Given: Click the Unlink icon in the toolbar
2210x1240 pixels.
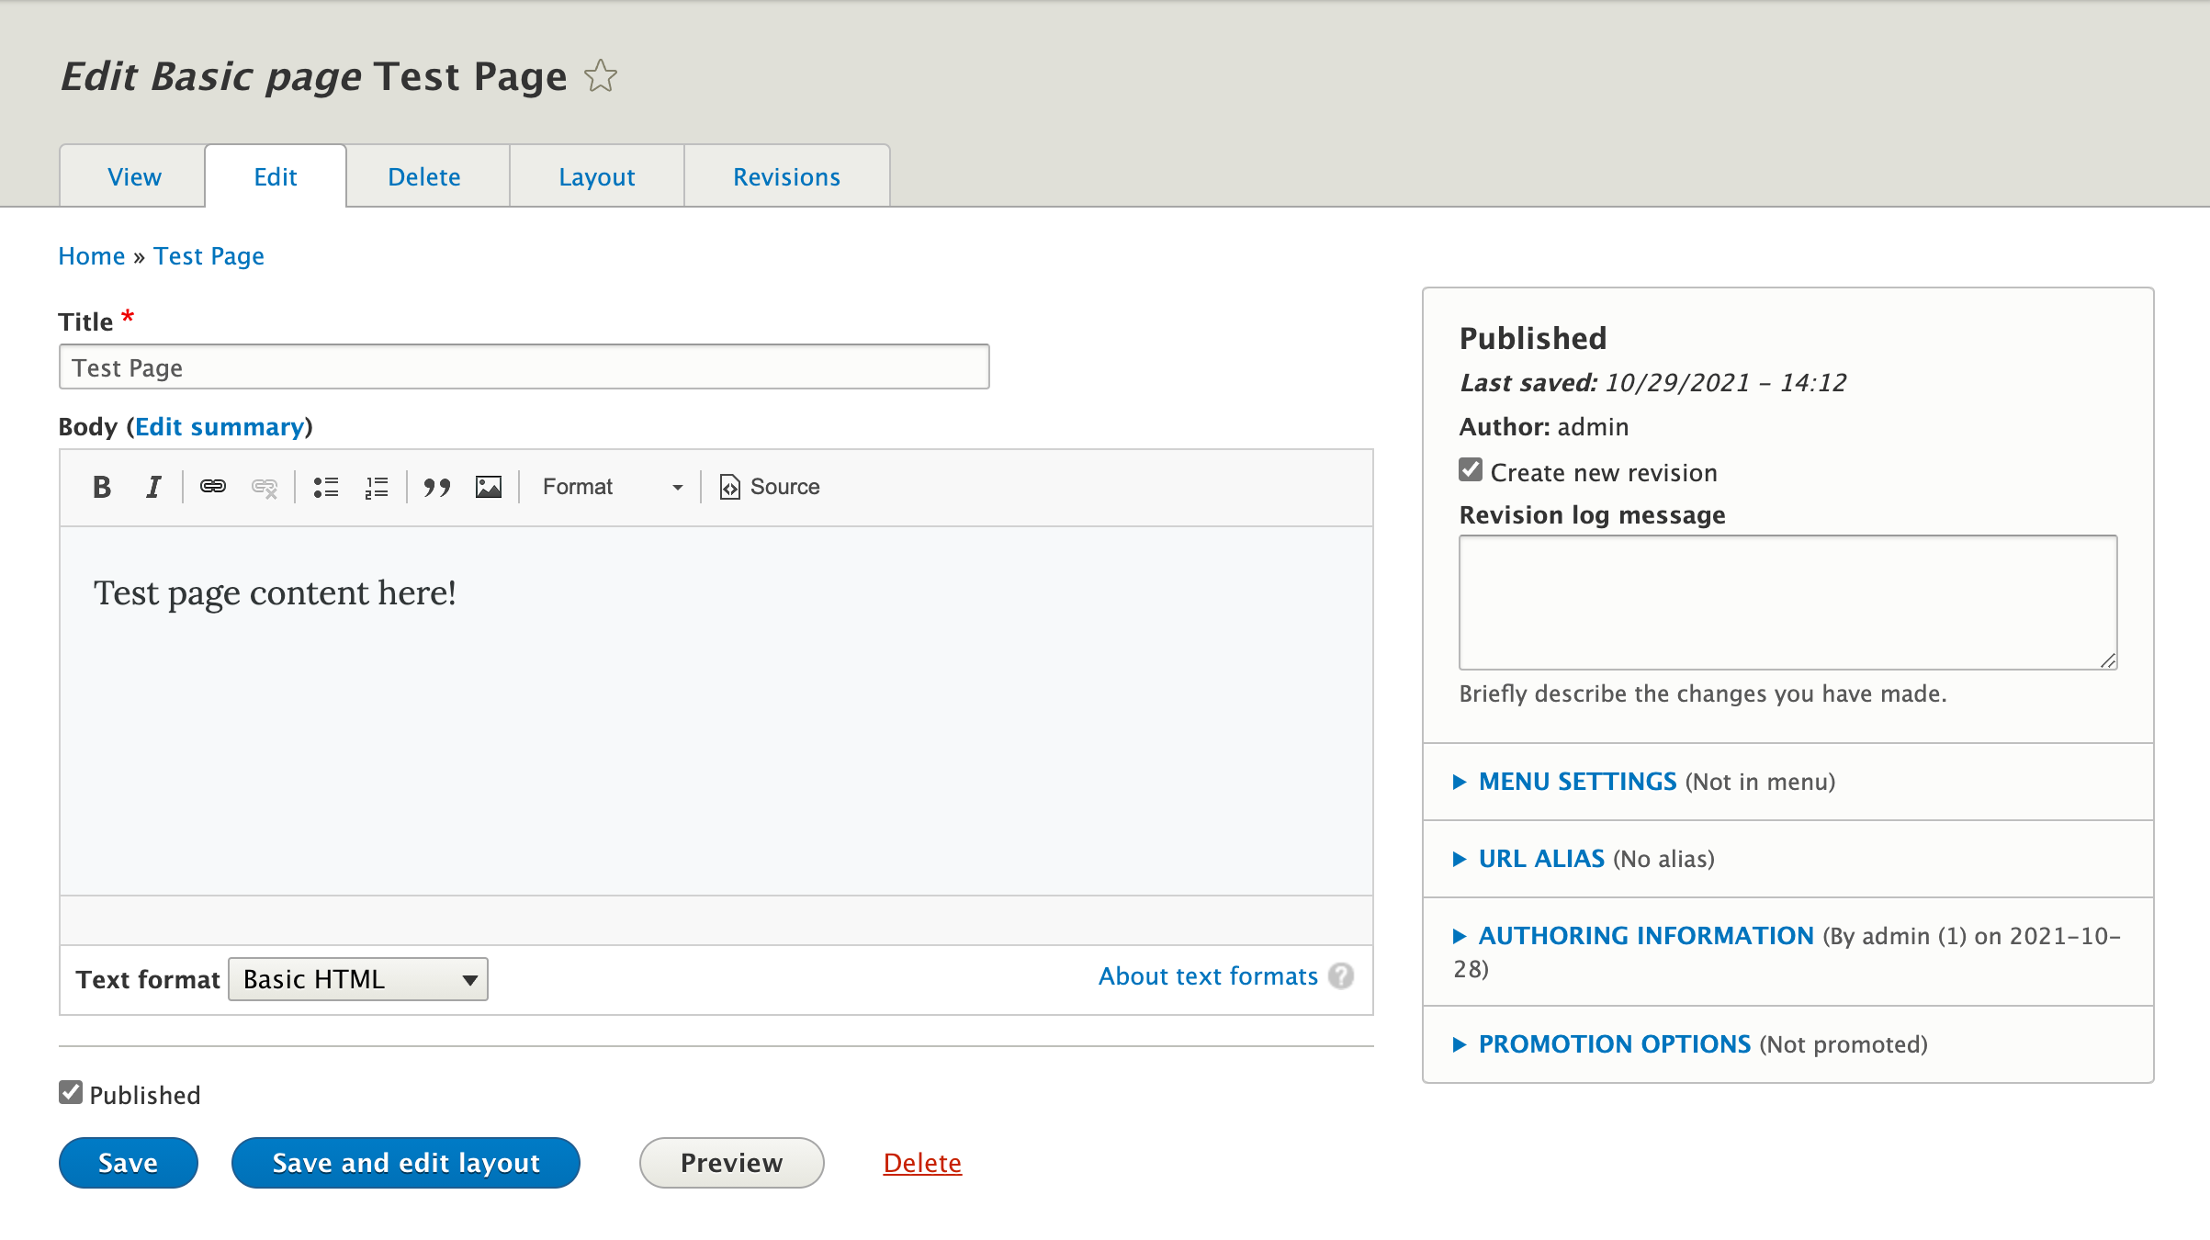Looking at the screenshot, I should pos(265,487).
